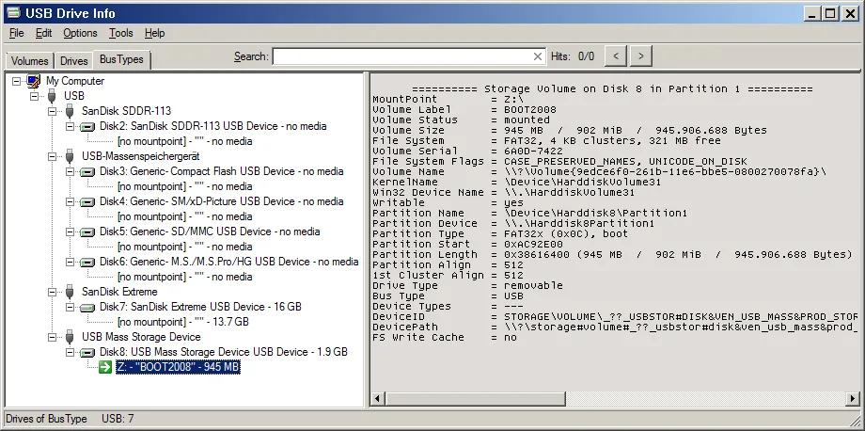Collapse the Disk7 SanDisk Extreme node
This screenshot has width=865, height=431.
[x=71, y=307]
